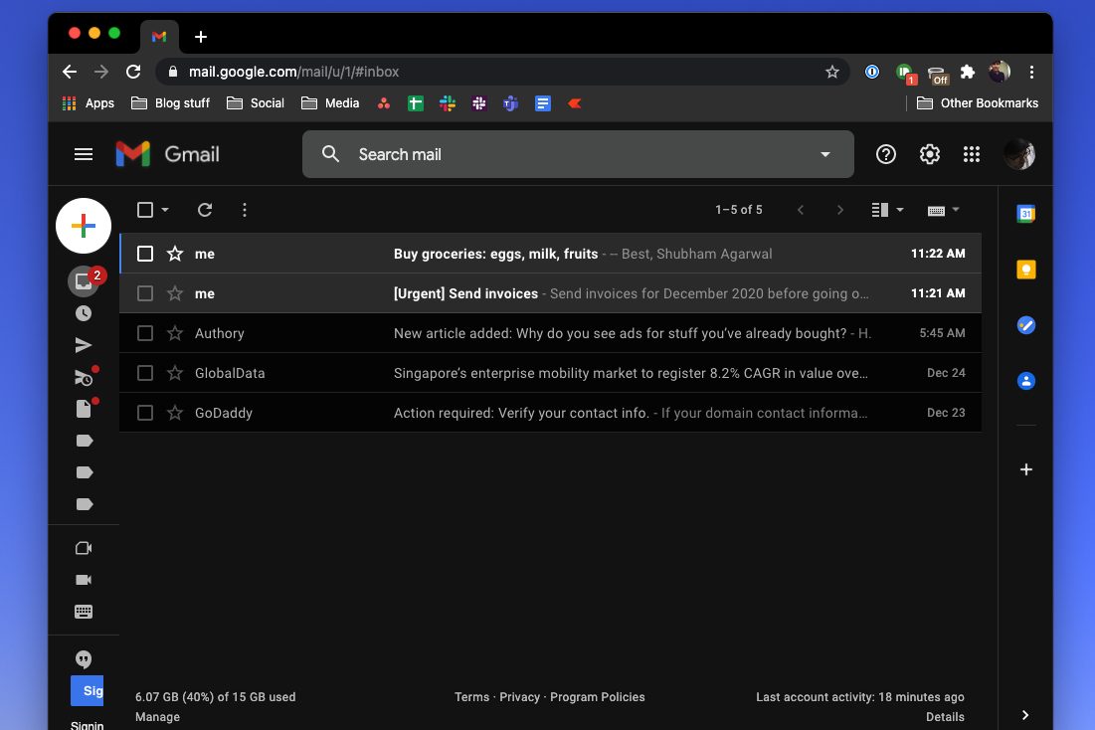Click the search magnifier icon
Viewport: 1095px width, 730px height.
tap(330, 154)
